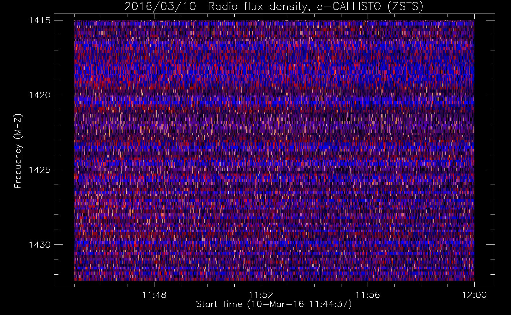Click the plot title '2016/03/10 Radio flux density, e-CALLISTO (ZSTS)'
The width and height of the screenshot is (511, 315).
(274, 7)
